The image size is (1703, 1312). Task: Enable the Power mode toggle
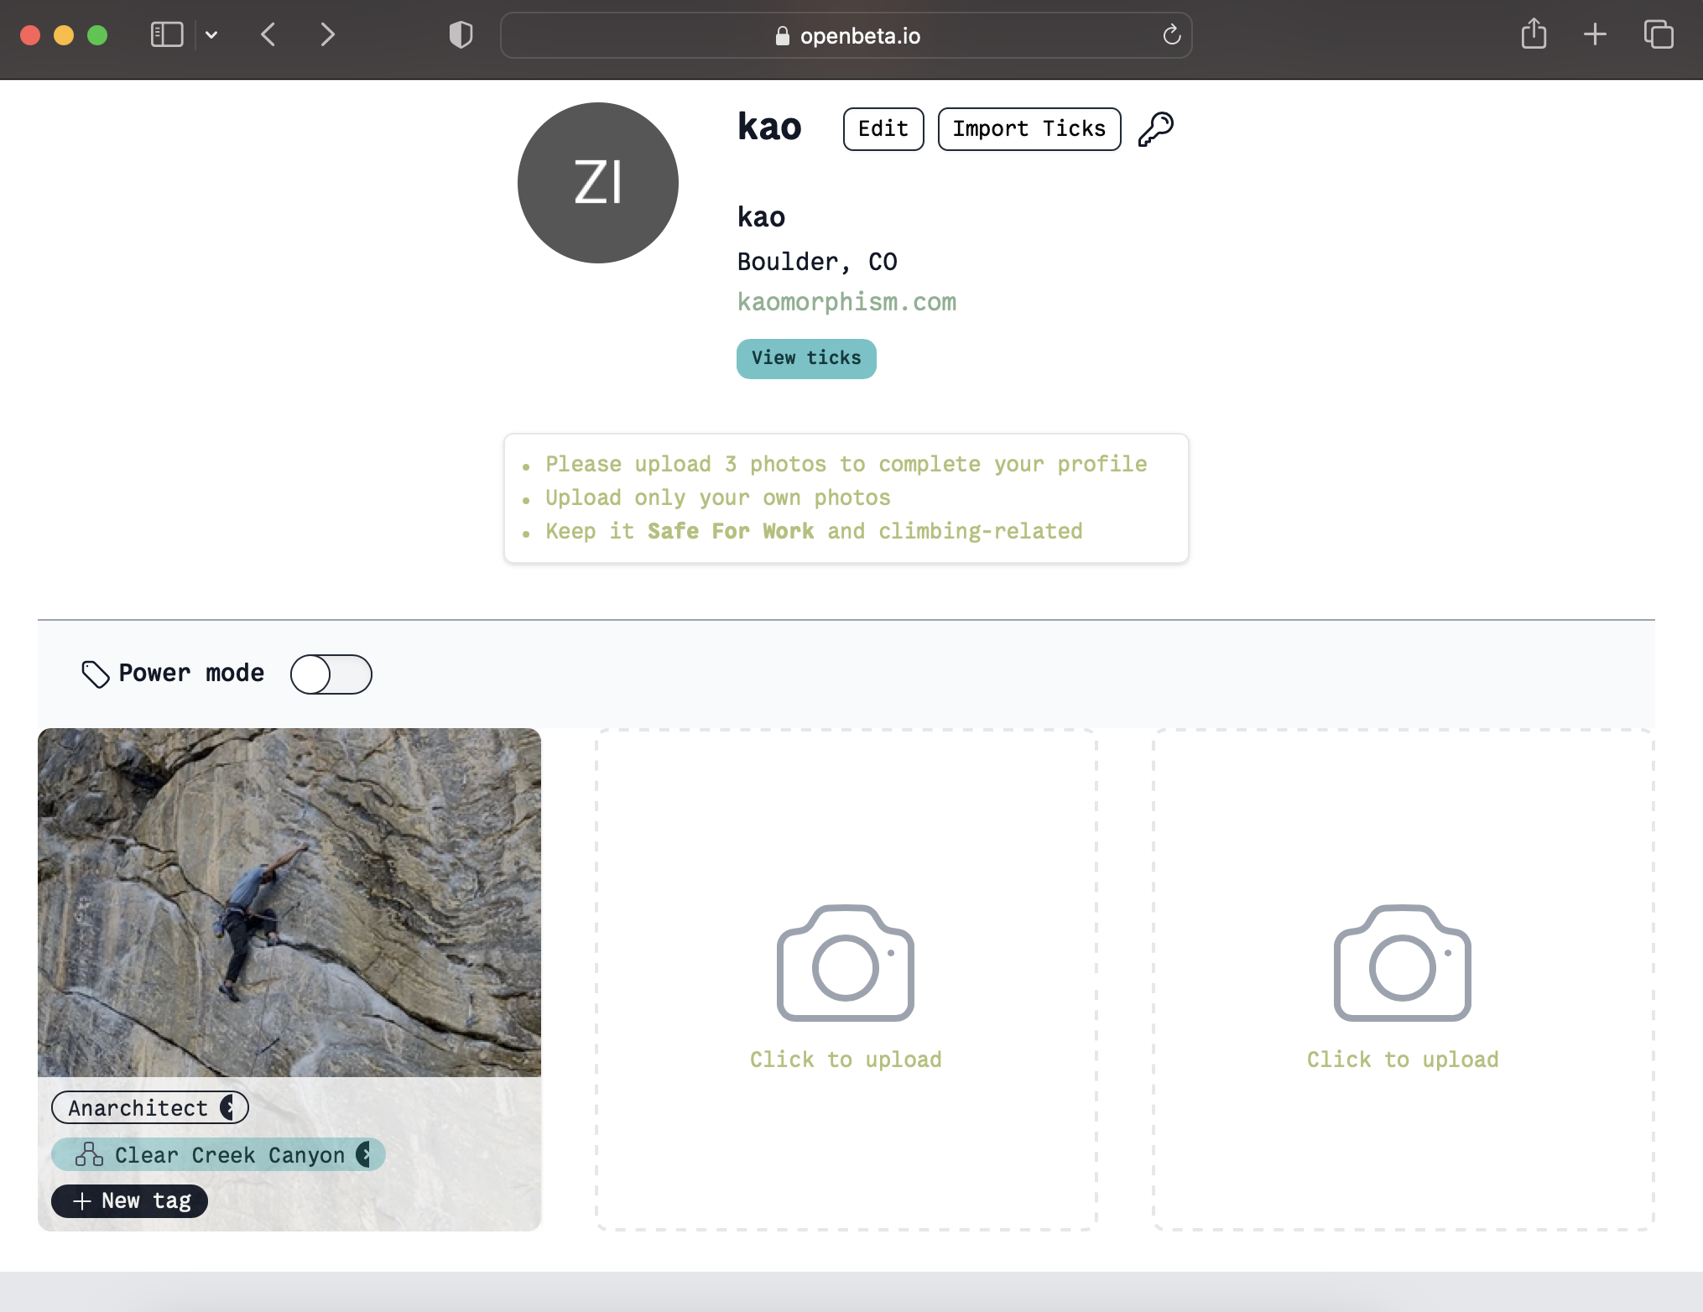coord(331,674)
